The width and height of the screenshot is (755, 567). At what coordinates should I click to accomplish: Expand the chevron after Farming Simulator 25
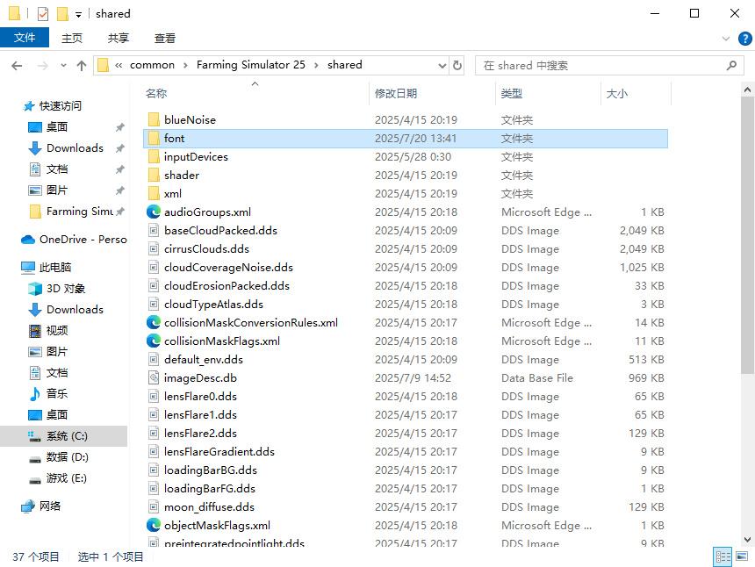point(316,66)
